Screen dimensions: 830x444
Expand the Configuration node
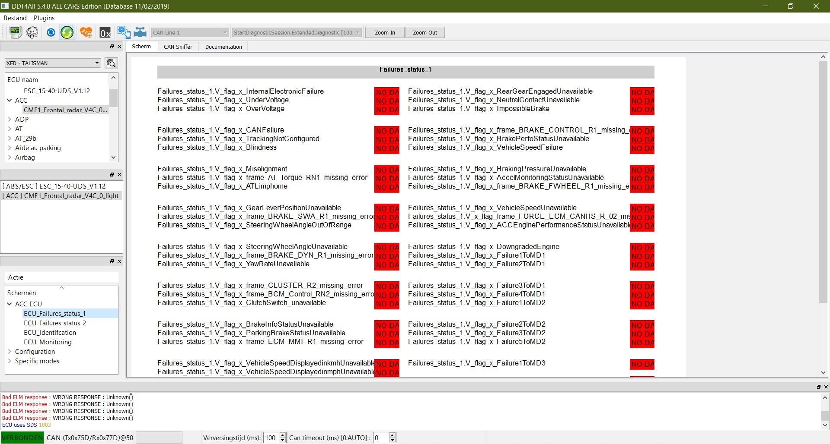coord(10,351)
